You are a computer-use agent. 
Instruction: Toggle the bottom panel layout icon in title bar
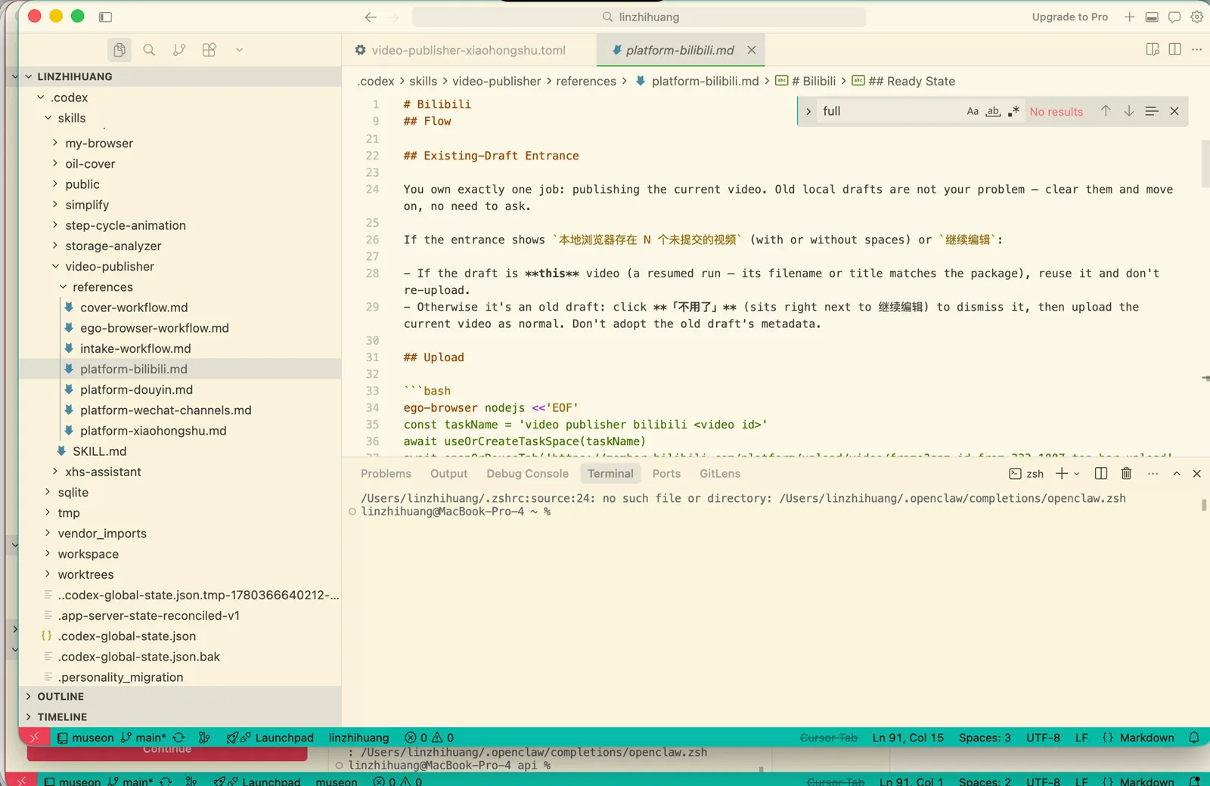pyautogui.click(x=1152, y=17)
